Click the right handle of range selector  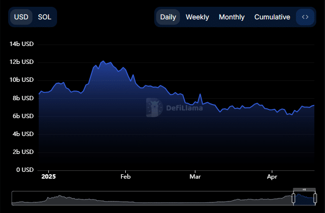(315, 198)
